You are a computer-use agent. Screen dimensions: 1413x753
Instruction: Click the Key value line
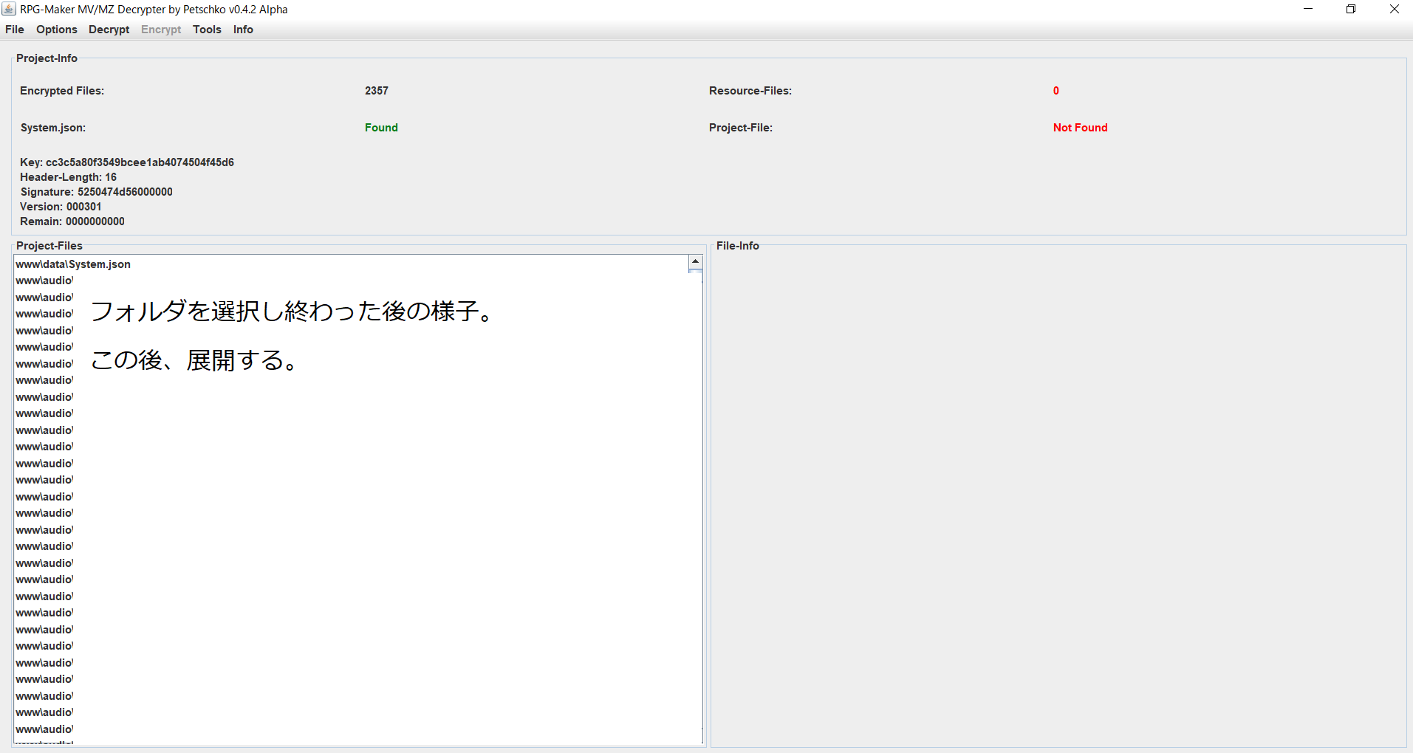click(x=127, y=162)
